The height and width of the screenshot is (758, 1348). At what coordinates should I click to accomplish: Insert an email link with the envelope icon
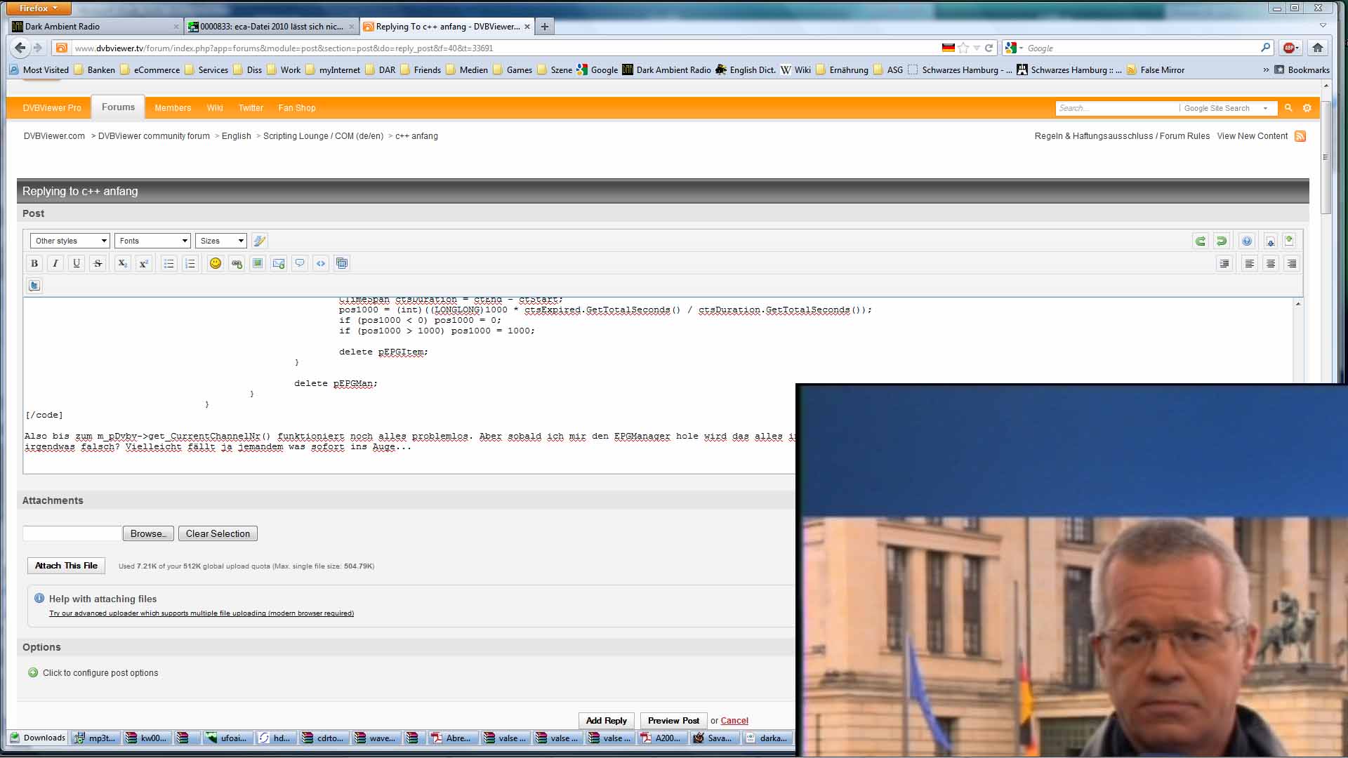point(279,263)
